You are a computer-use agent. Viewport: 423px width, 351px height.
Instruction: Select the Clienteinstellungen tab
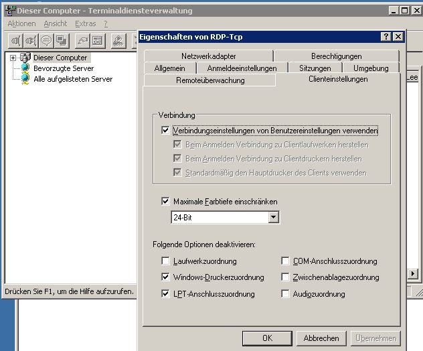pyautogui.click(x=338, y=79)
